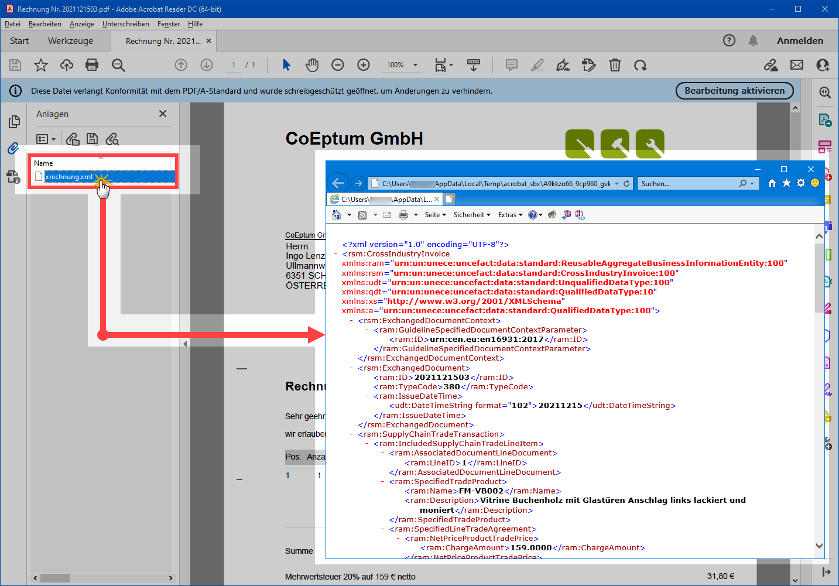
Task: Open Explorer settings gear icon
Action: point(801,183)
